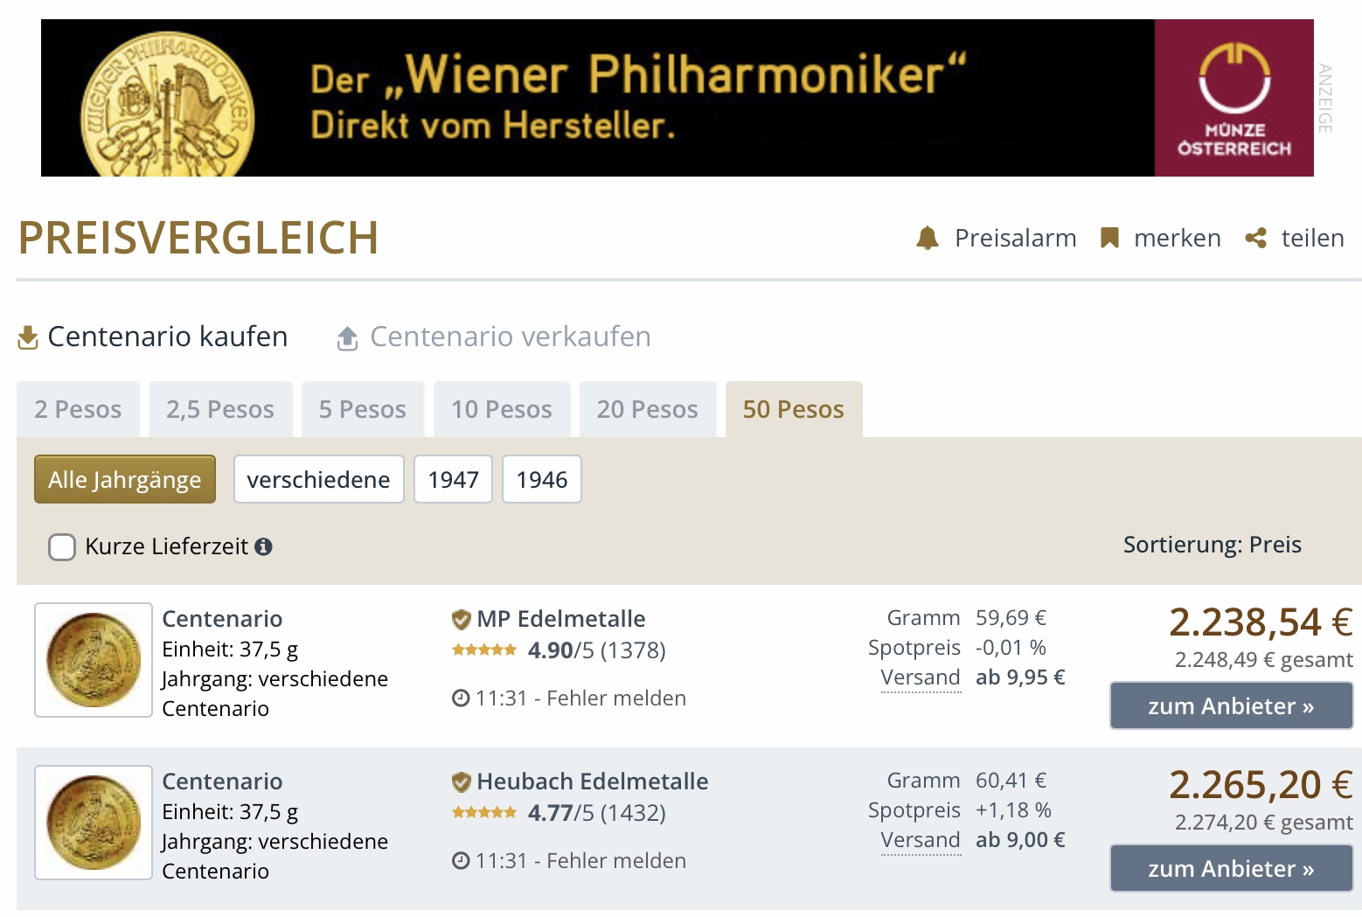Click the teilen share icon

(x=1256, y=238)
